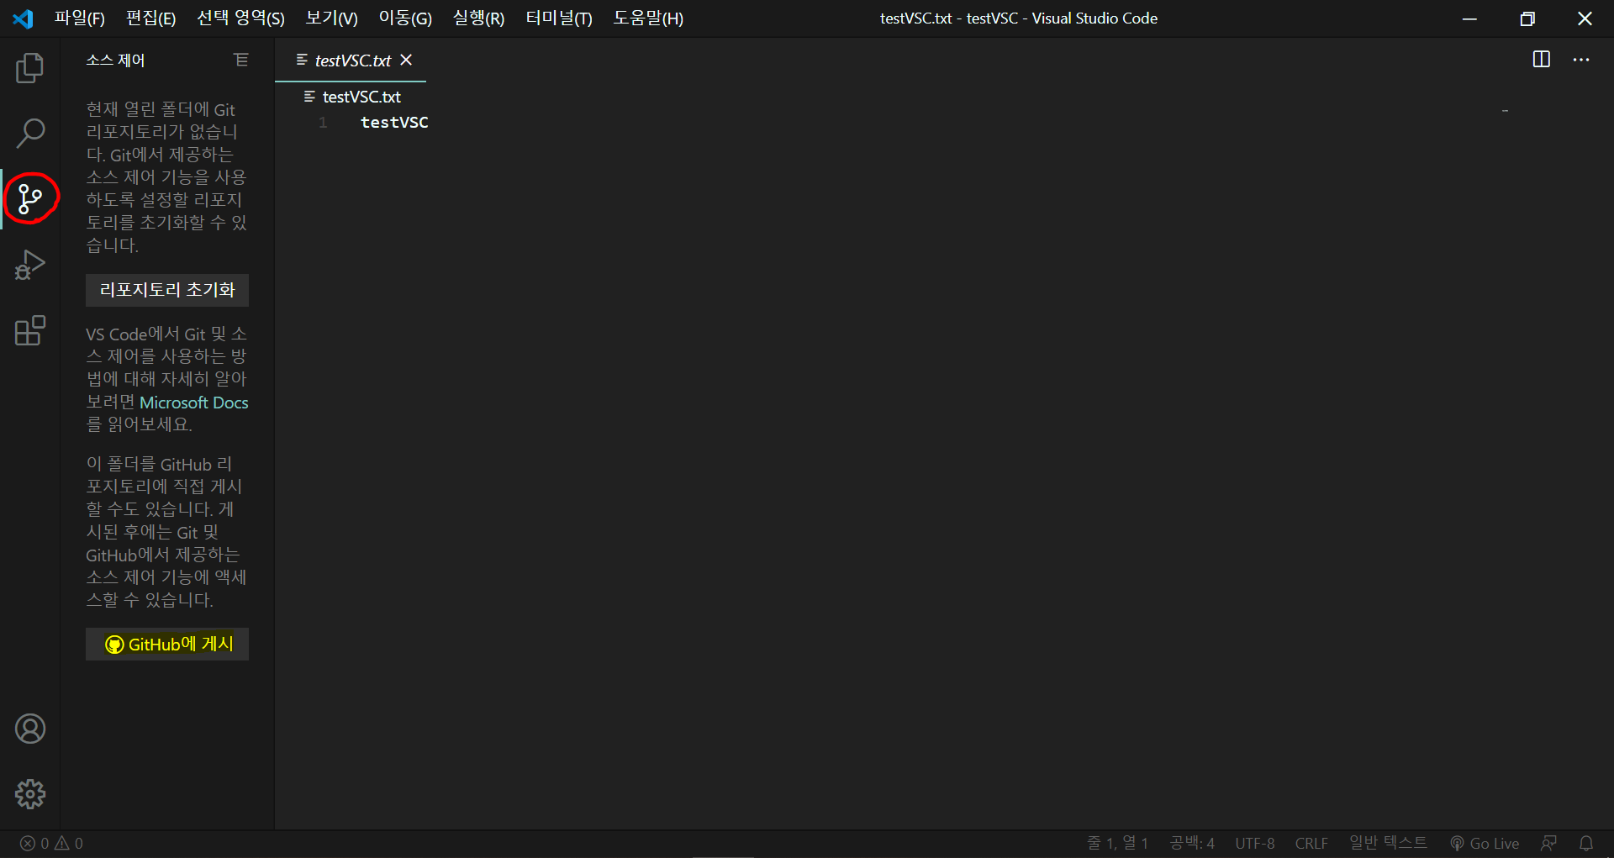The height and width of the screenshot is (858, 1614).
Task: Click the 소스 제어 panel title
Action: pos(115,60)
